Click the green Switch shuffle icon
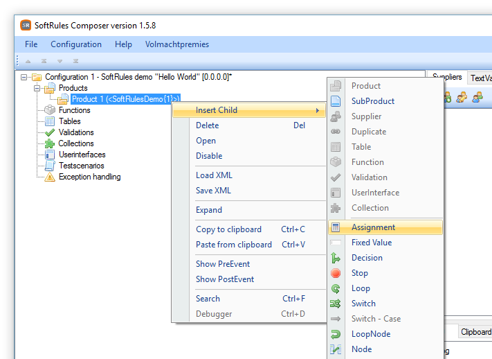The image size is (492, 359). coord(336,304)
